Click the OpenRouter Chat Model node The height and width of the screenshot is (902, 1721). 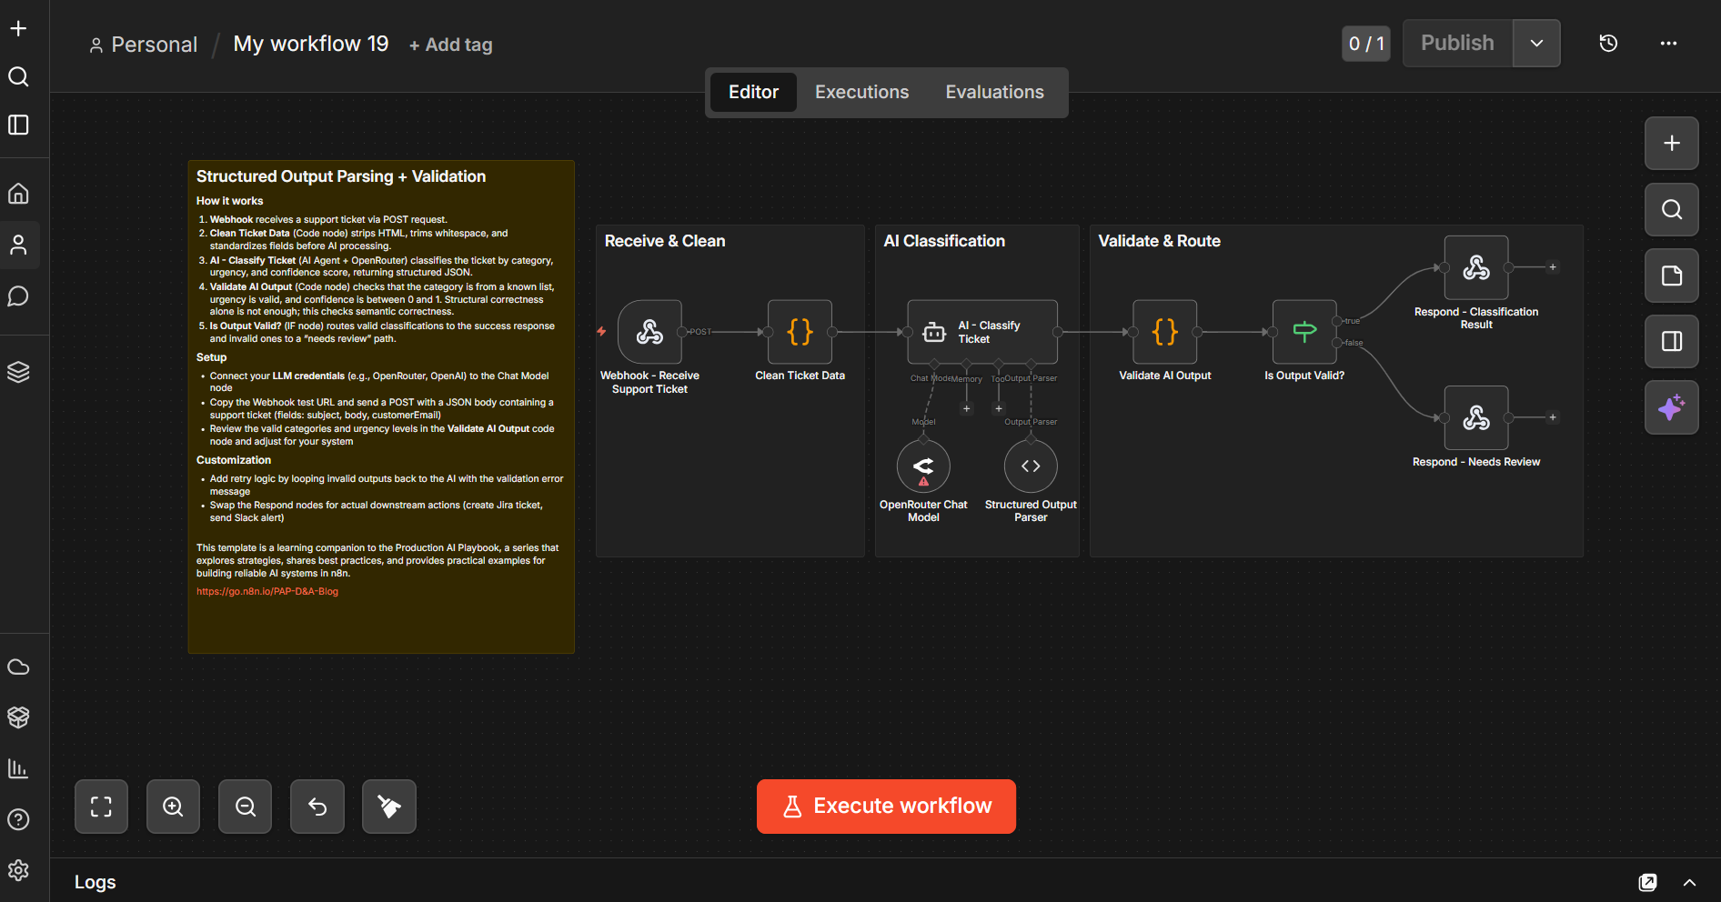(x=923, y=466)
